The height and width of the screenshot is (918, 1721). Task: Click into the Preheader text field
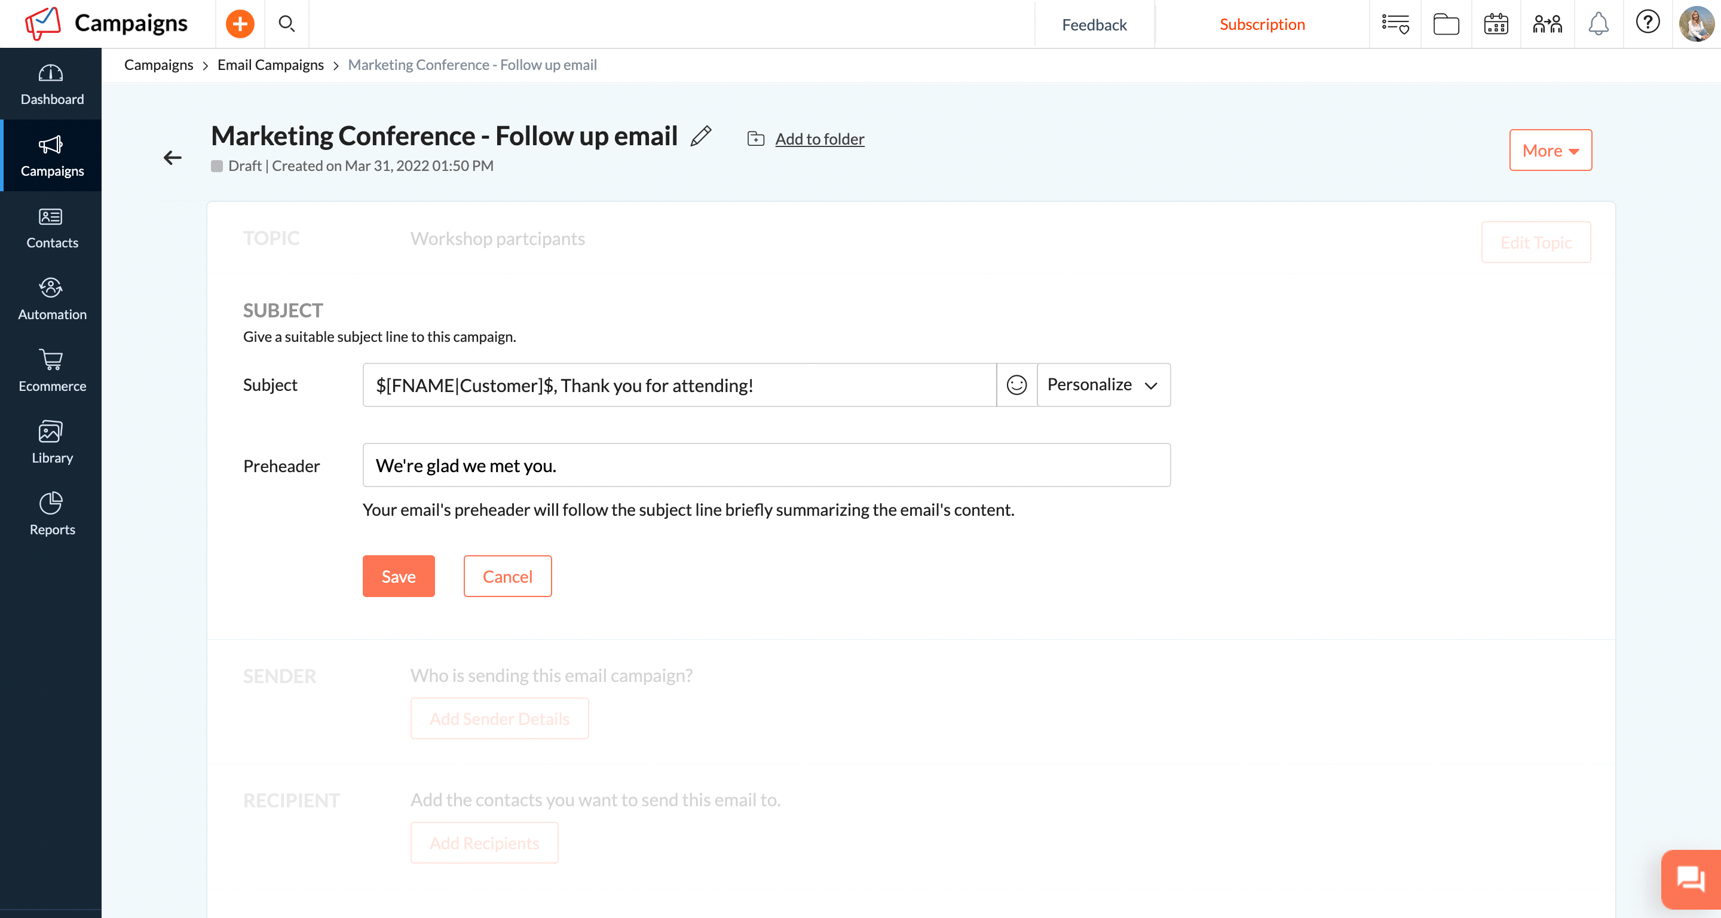coord(765,465)
